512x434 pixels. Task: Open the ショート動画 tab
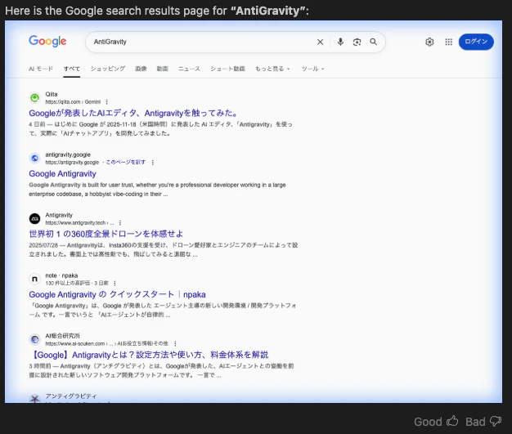click(x=227, y=69)
